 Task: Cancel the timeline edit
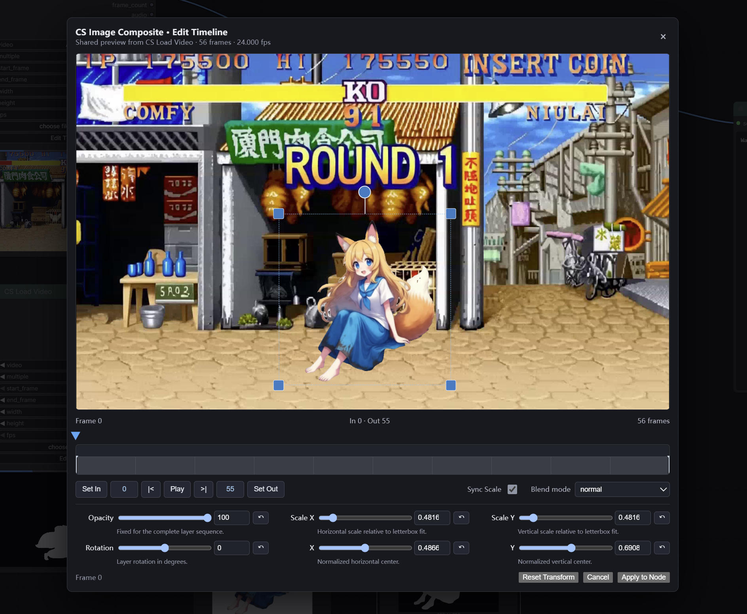pyautogui.click(x=598, y=577)
